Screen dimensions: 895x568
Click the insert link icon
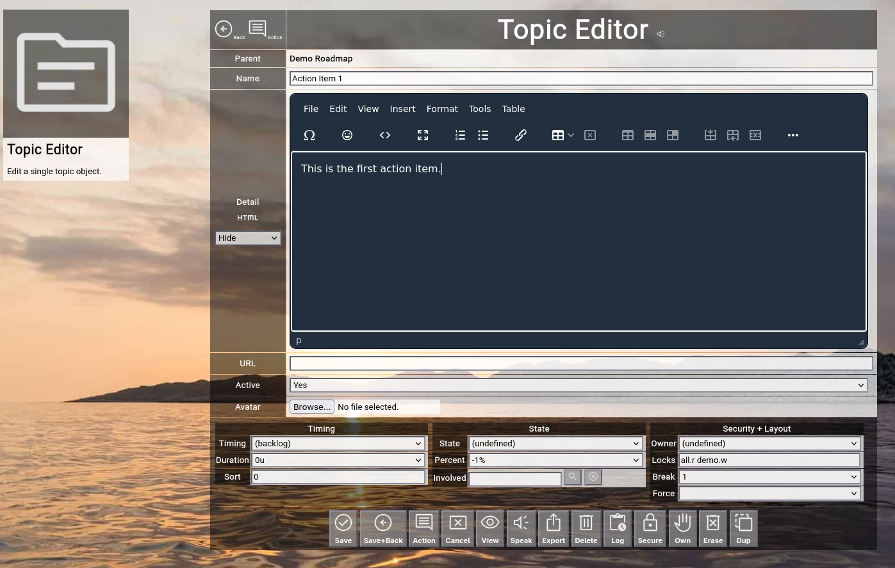coord(521,135)
